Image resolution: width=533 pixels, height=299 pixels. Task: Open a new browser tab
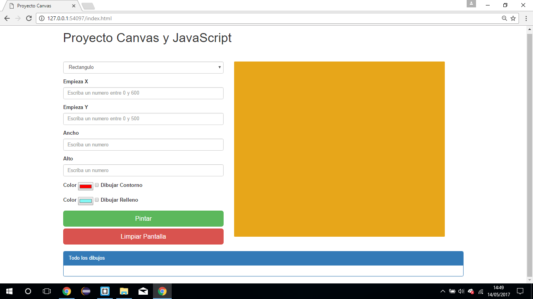(89, 6)
